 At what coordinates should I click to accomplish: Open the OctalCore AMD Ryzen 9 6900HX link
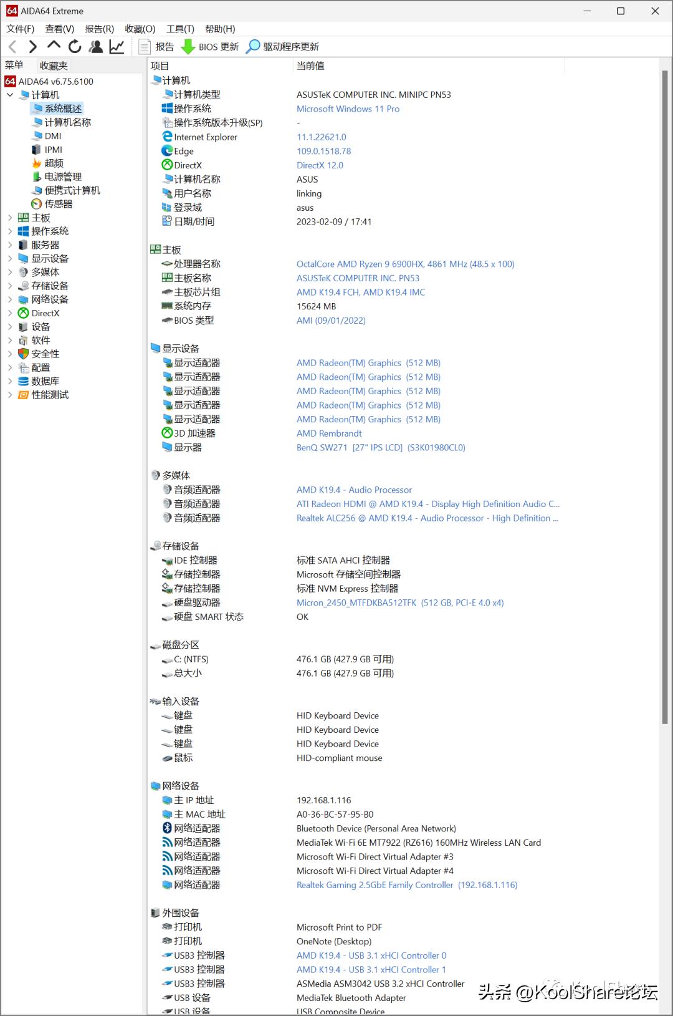(x=405, y=264)
